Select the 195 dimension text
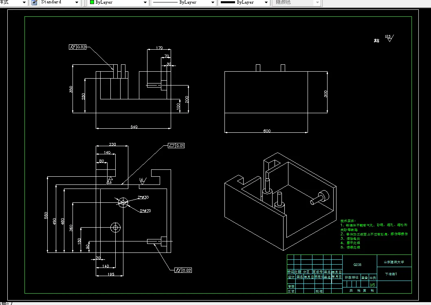The height and width of the screenshot is (305, 431). coord(111,274)
